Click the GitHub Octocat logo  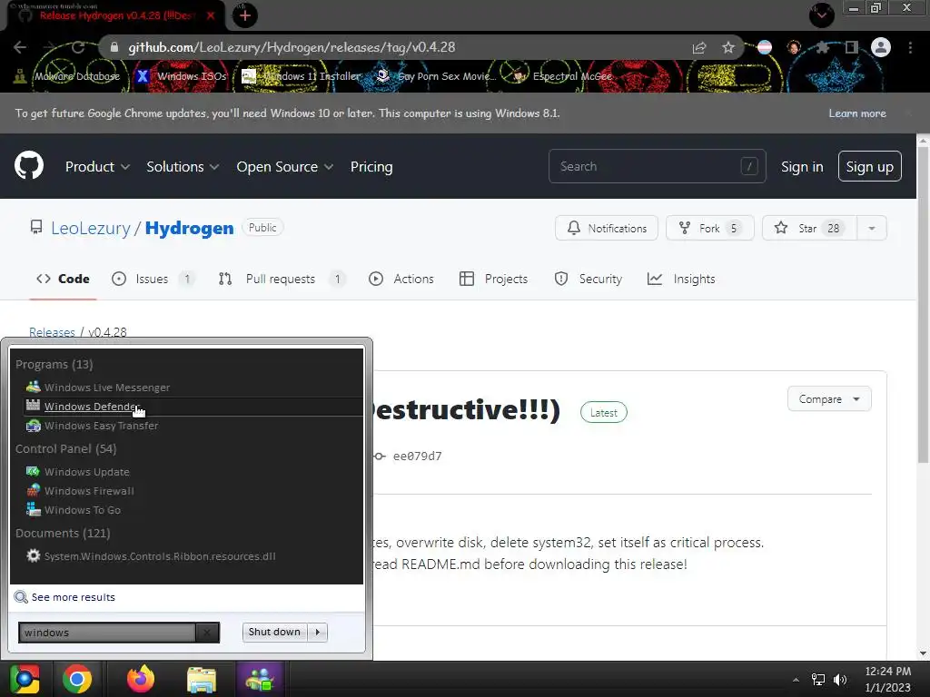29,165
